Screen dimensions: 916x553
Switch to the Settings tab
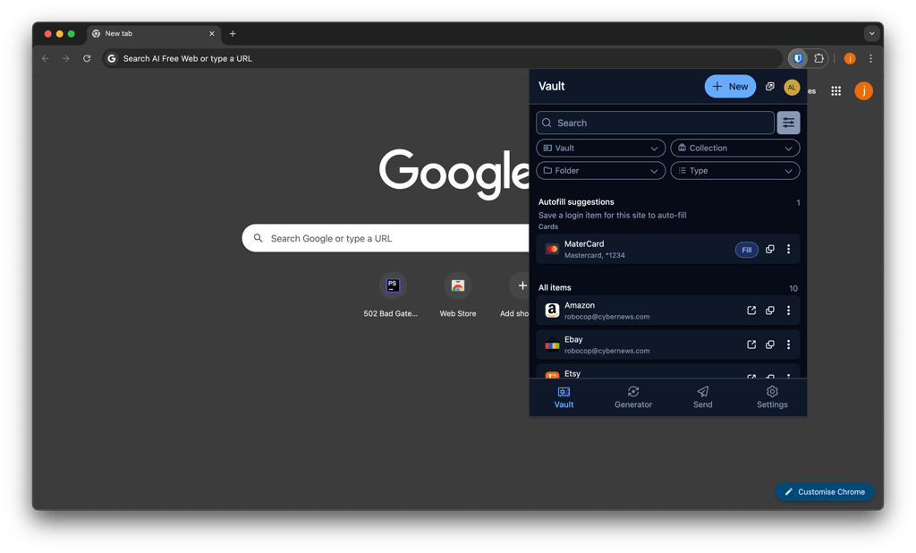click(772, 397)
